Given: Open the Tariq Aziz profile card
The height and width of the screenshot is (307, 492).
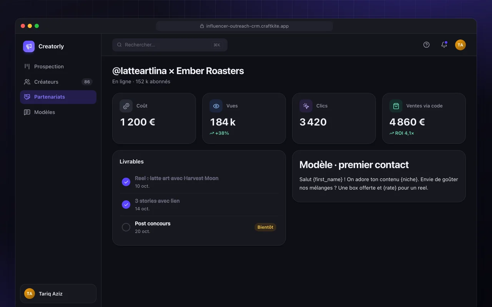Looking at the screenshot, I should click(x=58, y=294).
